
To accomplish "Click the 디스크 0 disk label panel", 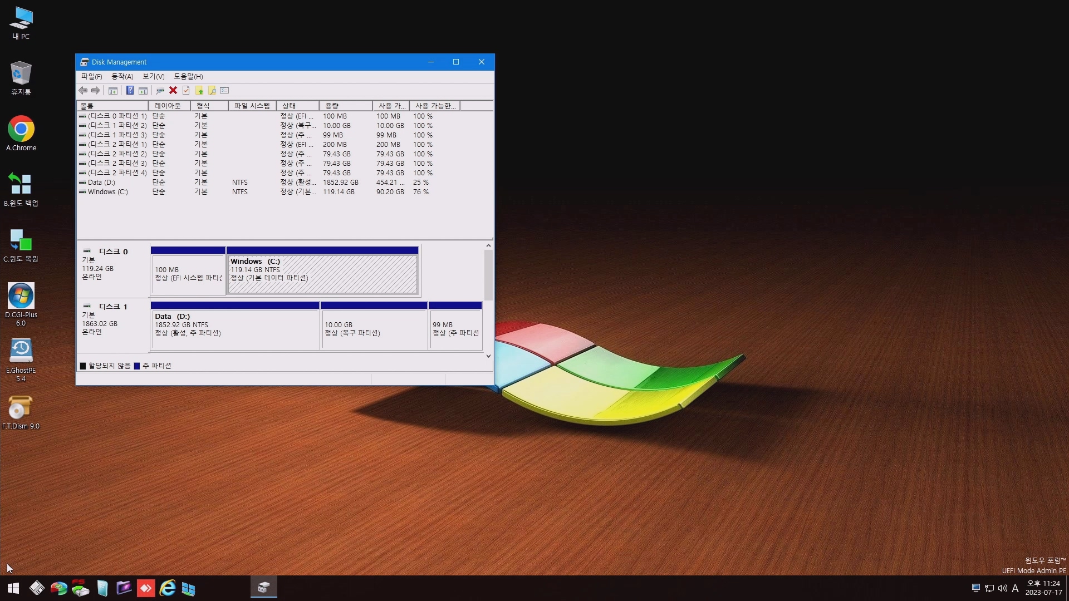I will tap(113, 270).
